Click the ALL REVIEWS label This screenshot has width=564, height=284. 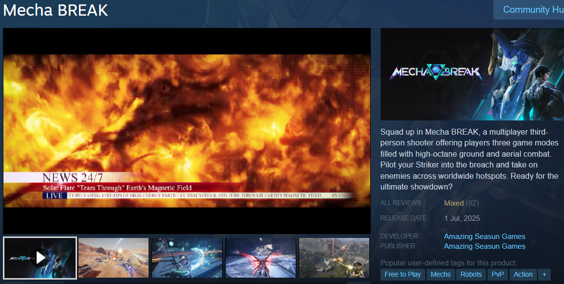pos(401,203)
